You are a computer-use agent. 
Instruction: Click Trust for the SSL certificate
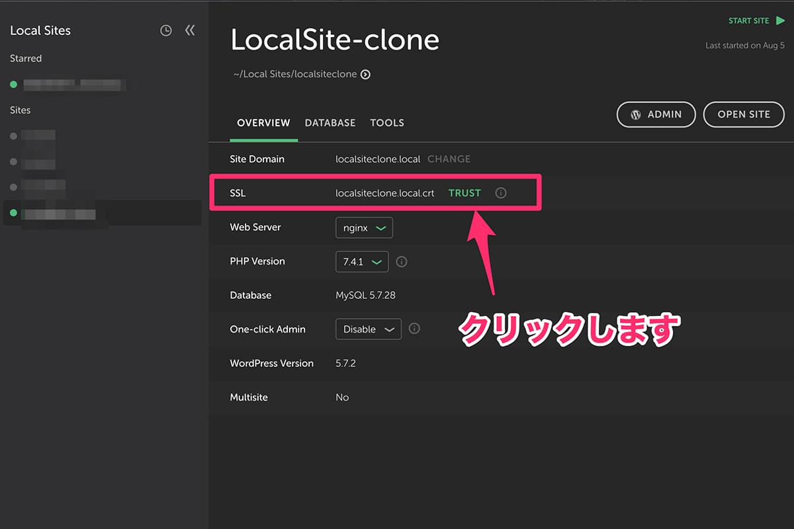tap(464, 193)
